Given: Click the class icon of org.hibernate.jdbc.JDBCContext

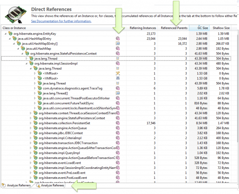Looking at the screenshot, I should point(35,133).
